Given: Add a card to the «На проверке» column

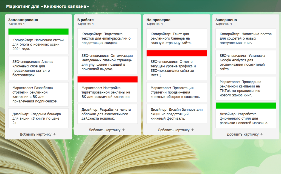Looking at the screenshot, I should coord(176,130).
